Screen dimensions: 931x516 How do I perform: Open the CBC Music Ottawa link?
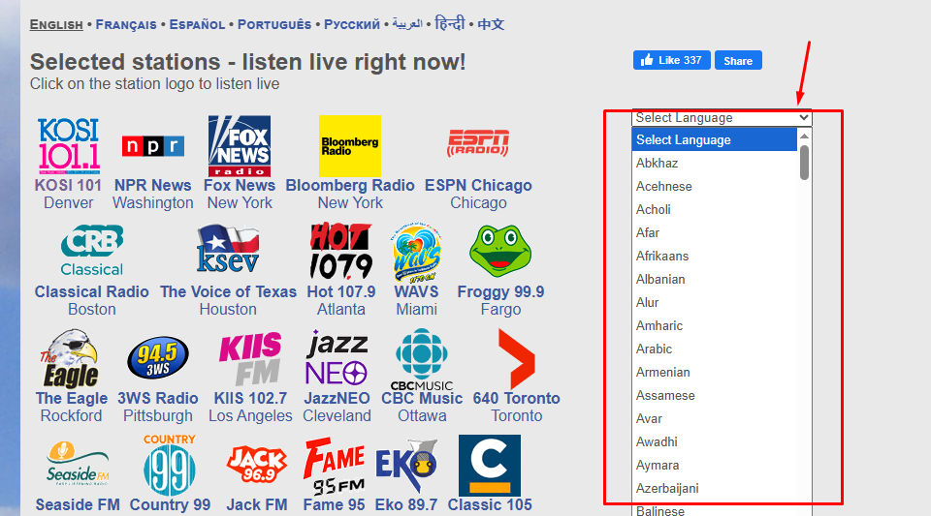pos(422,407)
